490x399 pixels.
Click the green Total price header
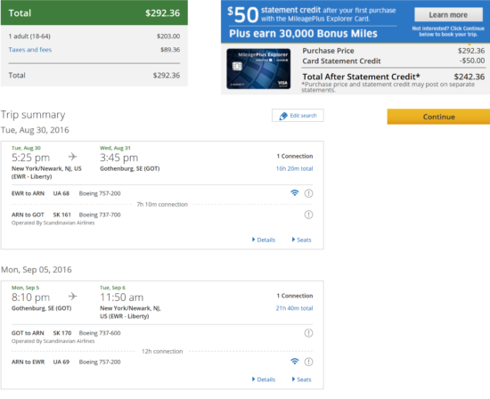[x=94, y=12]
